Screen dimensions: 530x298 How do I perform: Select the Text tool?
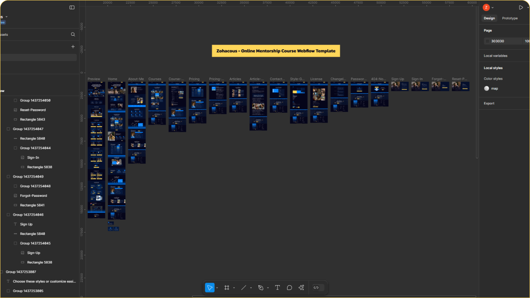click(x=277, y=288)
